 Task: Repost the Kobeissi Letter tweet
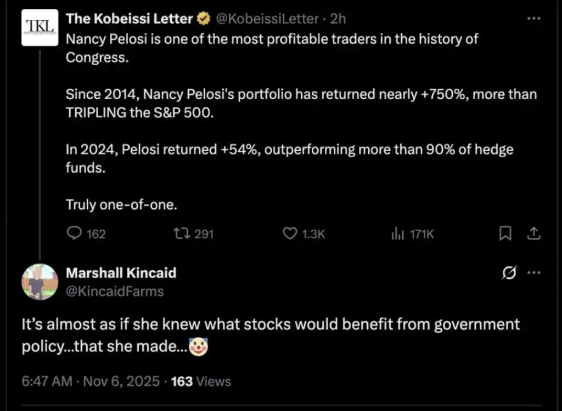pyautogui.click(x=179, y=234)
